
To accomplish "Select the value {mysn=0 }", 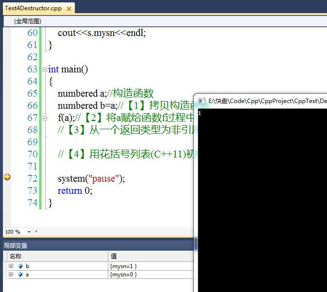I will click(x=123, y=275).
